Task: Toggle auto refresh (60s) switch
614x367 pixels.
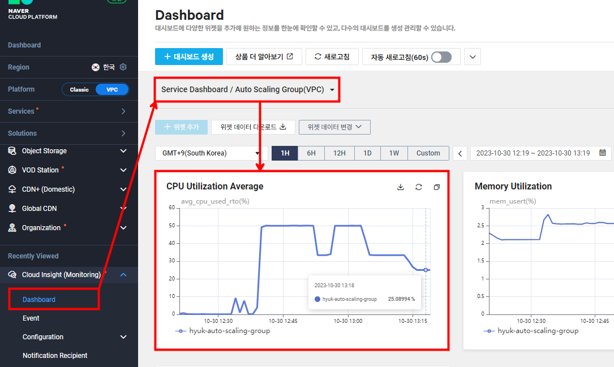Action: point(441,57)
